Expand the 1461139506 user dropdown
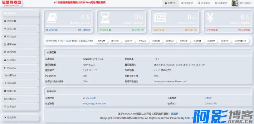The width and height of the screenshot is (254, 124). [245, 3]
